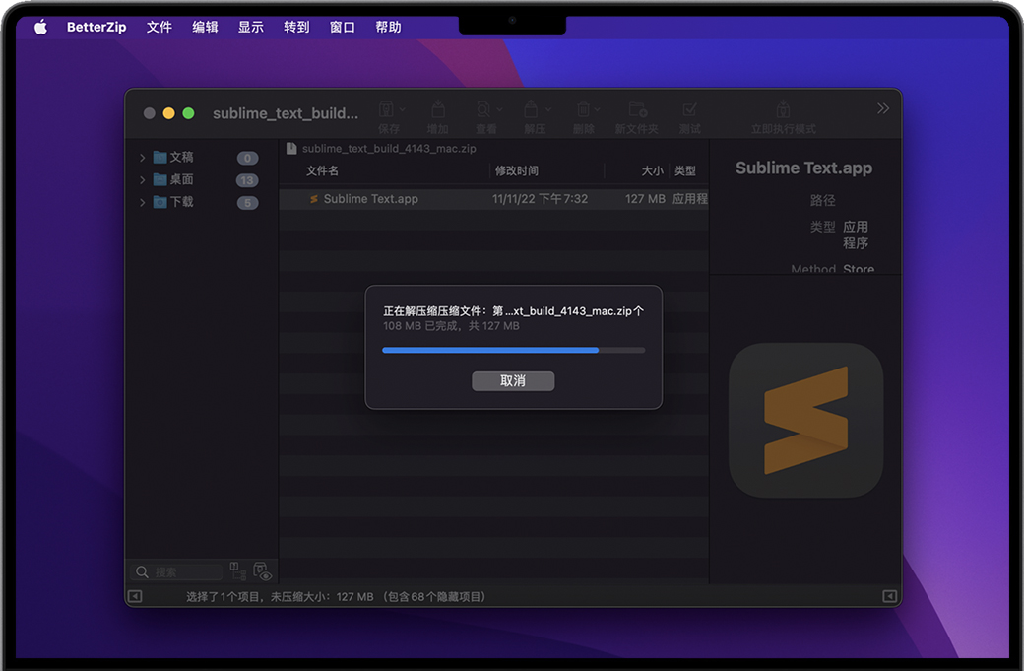Toggle right info panel with bottom-right button
This screenshot has height=671, width=1024.
pos(889,596)
